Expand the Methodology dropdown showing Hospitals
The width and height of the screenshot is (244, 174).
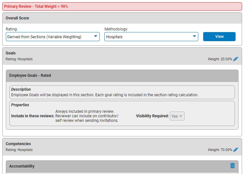(x=151, y=37)
